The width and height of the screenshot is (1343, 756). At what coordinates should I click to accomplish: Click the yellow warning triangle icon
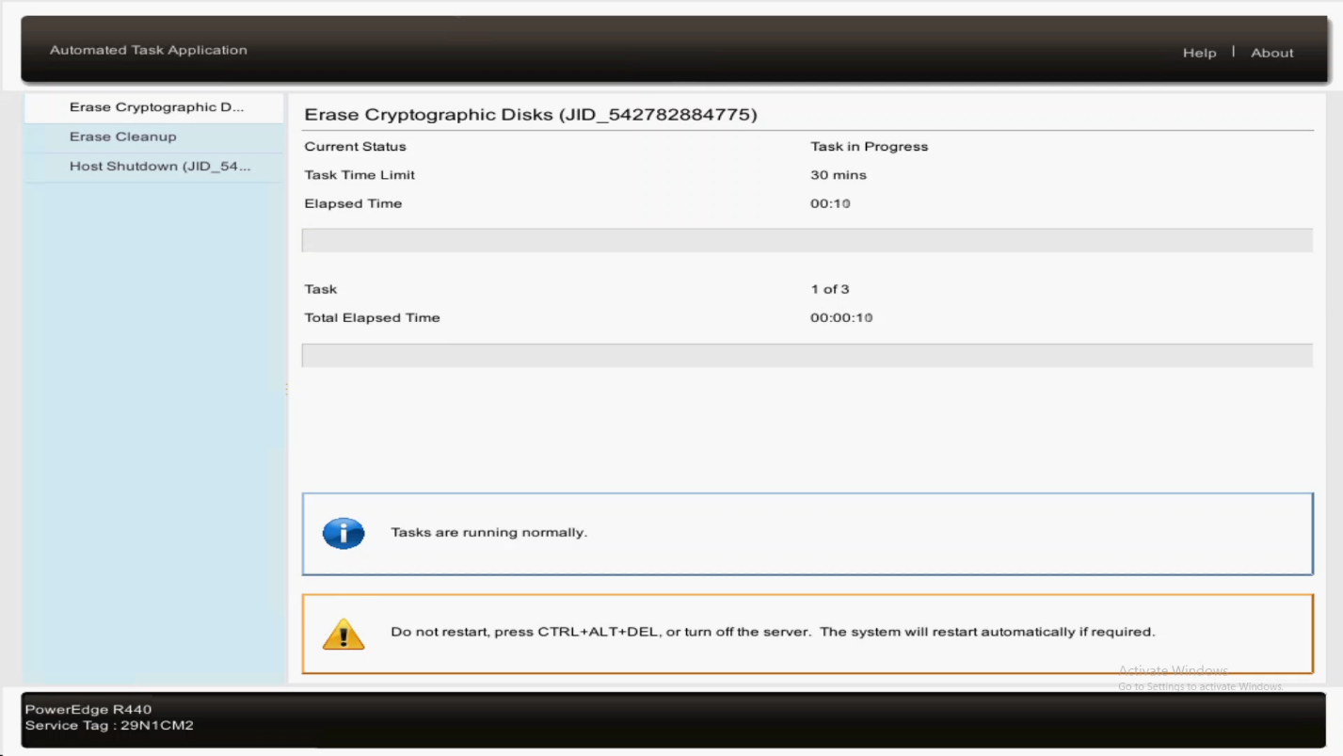[x=344, y=632]
